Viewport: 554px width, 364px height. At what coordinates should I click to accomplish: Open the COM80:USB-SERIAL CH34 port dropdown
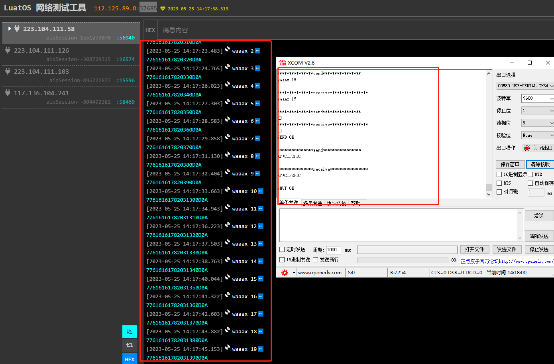tap(525, 86)
